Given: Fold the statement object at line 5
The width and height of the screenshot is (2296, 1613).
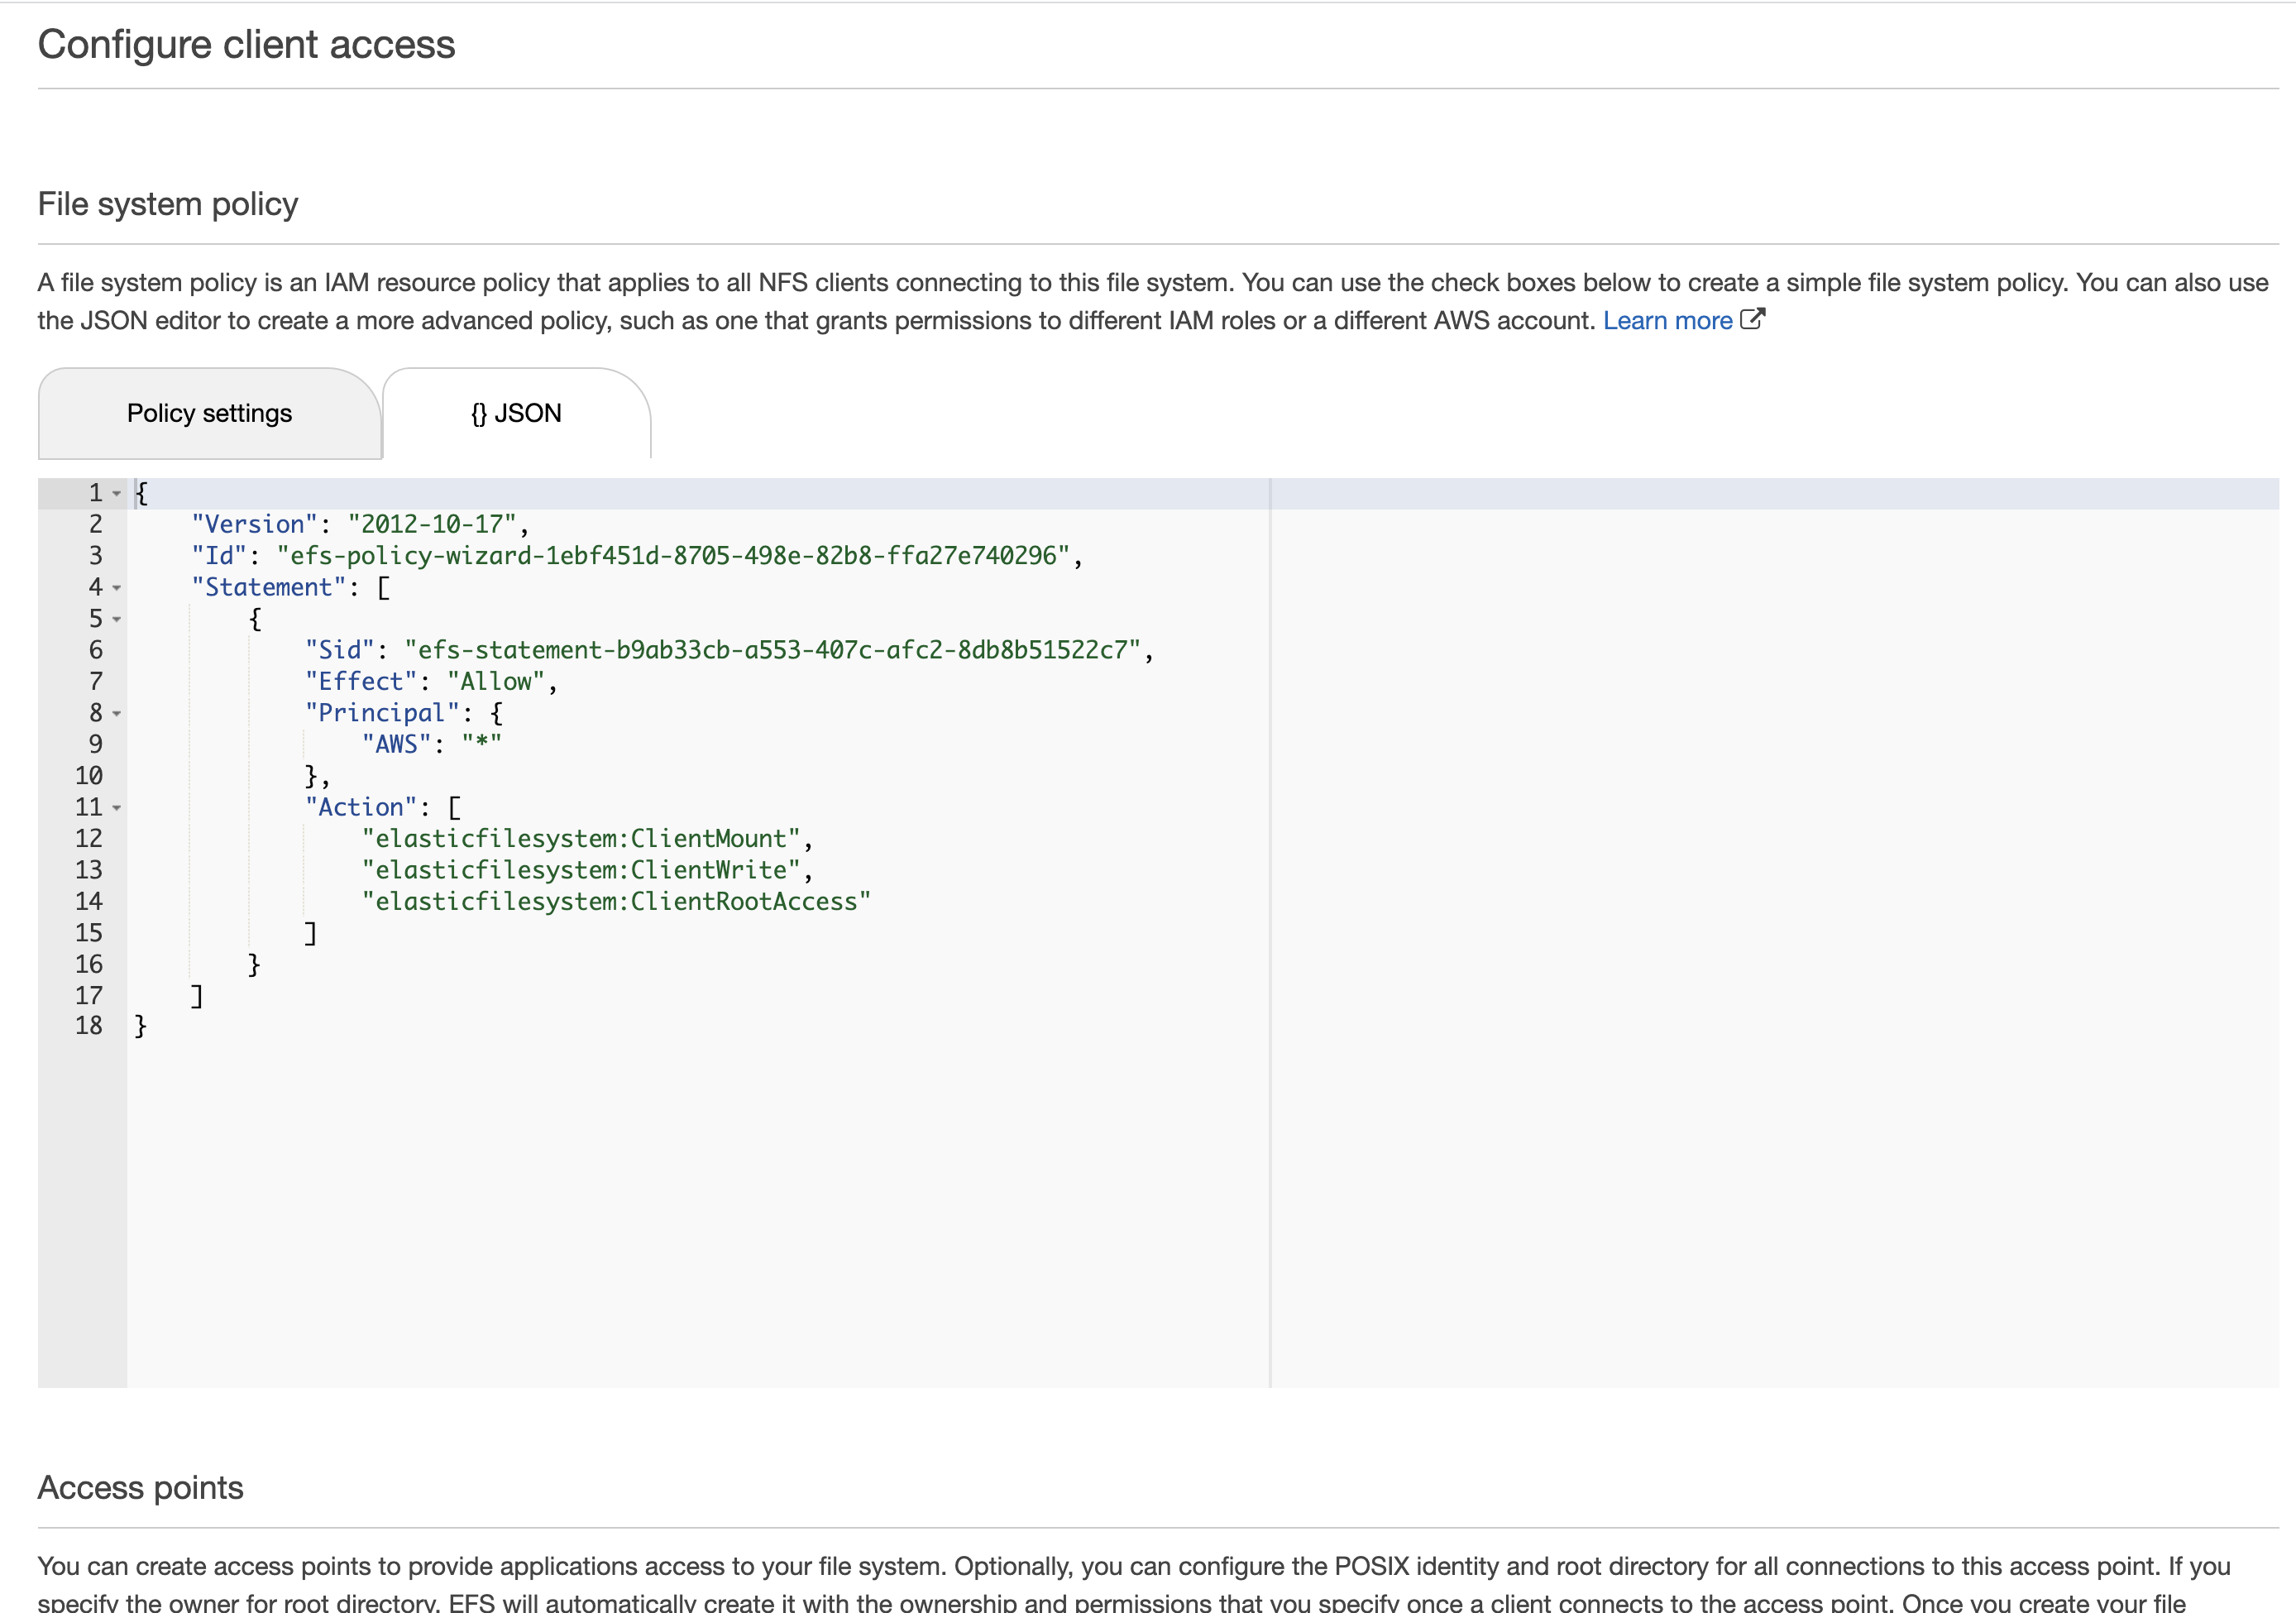Looking at the screenshot, I should tap(117, 620).
